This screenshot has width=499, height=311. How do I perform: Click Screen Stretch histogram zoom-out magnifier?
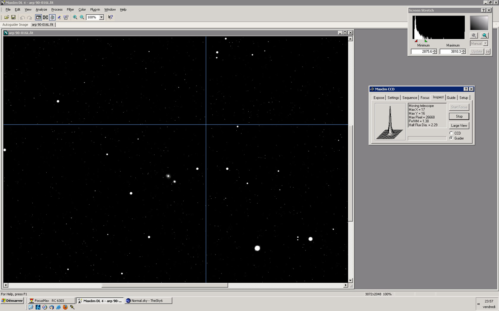pyautogui.click(x=484, y=35)
